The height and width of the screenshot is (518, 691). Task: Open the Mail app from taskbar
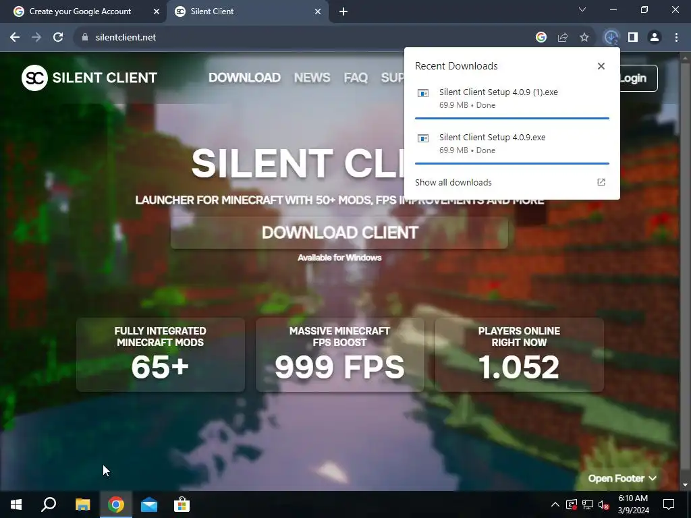coord(149,505)
